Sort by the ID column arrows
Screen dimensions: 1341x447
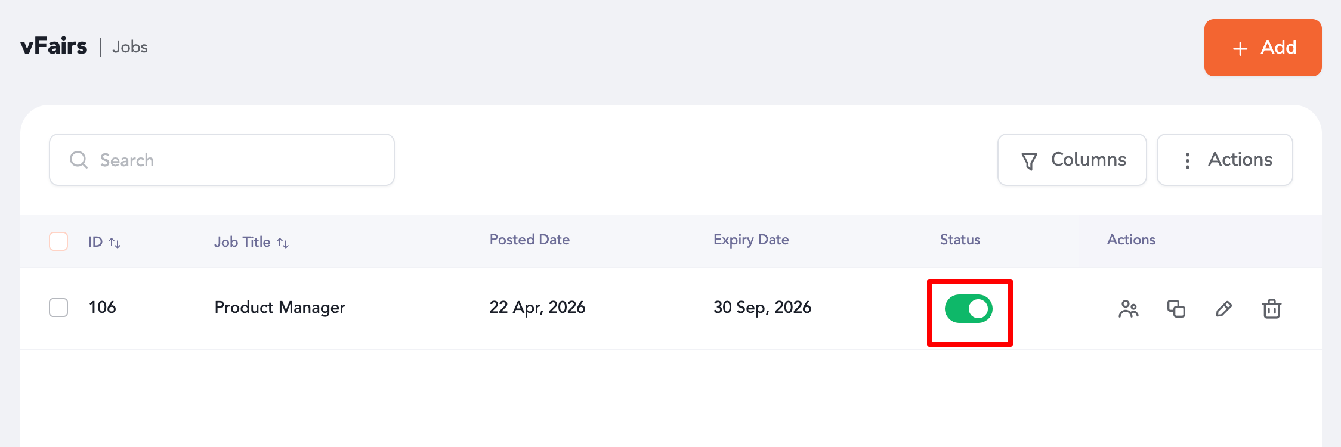pyautogui.click(x=115, y=243)
